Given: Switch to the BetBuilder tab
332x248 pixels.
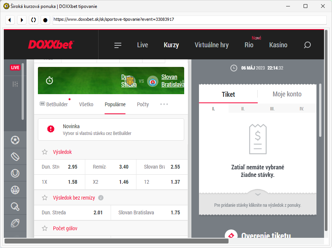Looking at the screenshot, I should point(54,104).
